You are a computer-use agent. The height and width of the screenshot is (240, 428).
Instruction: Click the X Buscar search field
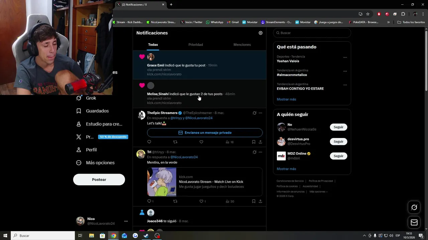click(x=312, y=33)
